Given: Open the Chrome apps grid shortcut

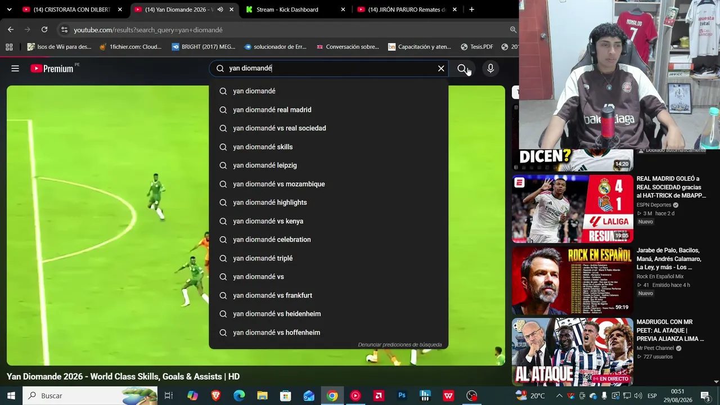Looking at the screenshot, I should [9, 47].
